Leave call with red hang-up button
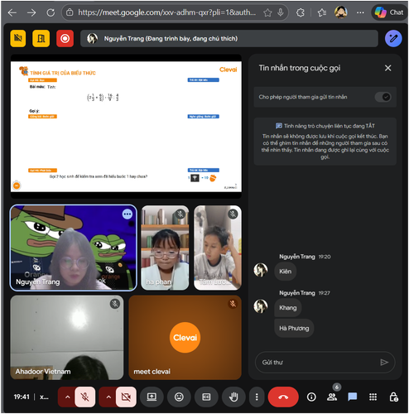Viewport: 409px width, 414px height. point(283,397)
